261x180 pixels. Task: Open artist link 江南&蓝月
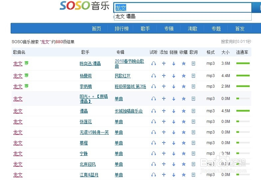click(x=89, y=175)
